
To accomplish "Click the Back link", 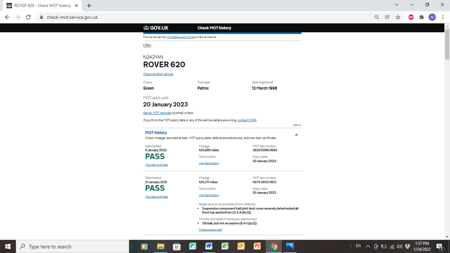I will 147,45.
